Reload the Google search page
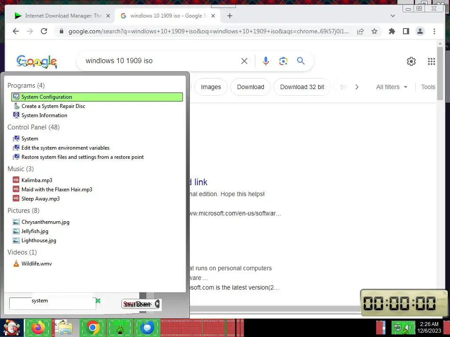Image resolution: width=450 pixels, height=337 pixels. click(x=44, y=31)
